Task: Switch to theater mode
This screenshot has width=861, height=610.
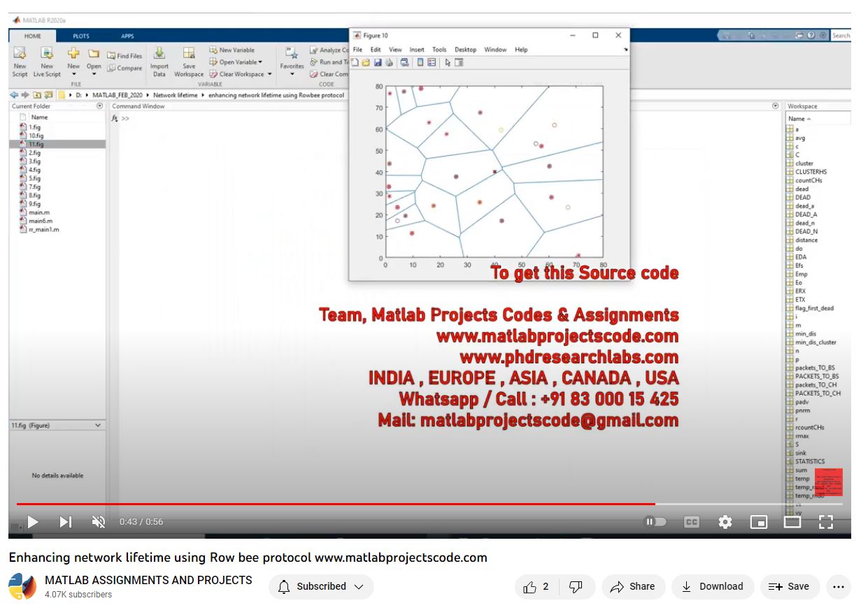Action: click(x=792, y=522)
